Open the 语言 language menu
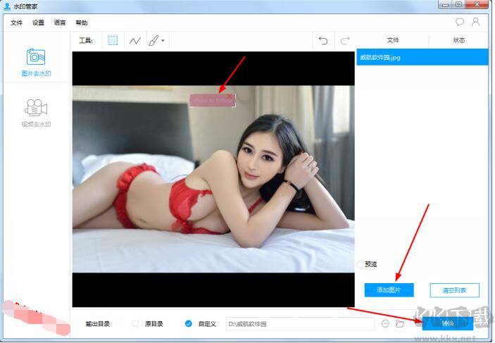This screenshot has width=495, height=343. 60,23
